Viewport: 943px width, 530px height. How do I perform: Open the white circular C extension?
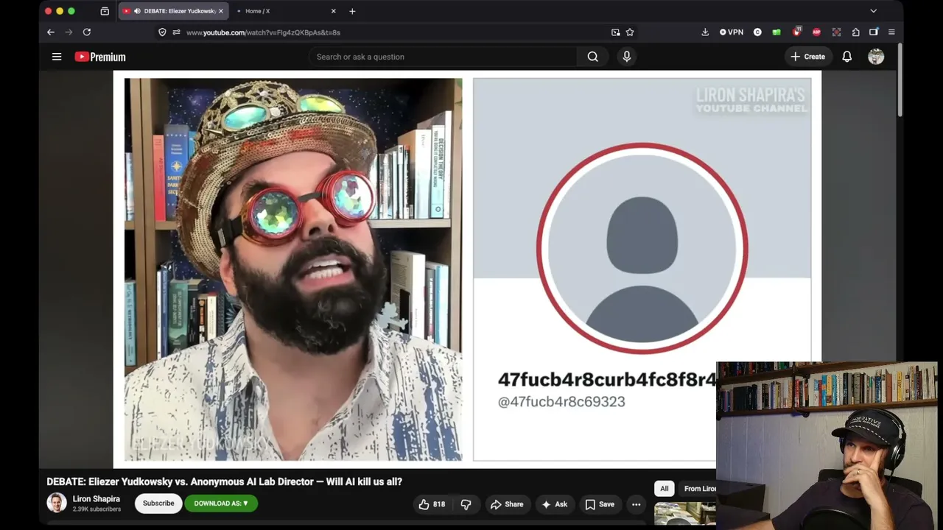(x=757, y=32)
